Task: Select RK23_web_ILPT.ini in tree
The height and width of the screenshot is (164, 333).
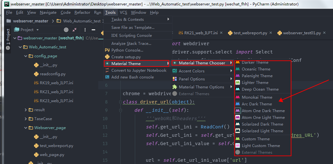Action: (x=54, y=101)
